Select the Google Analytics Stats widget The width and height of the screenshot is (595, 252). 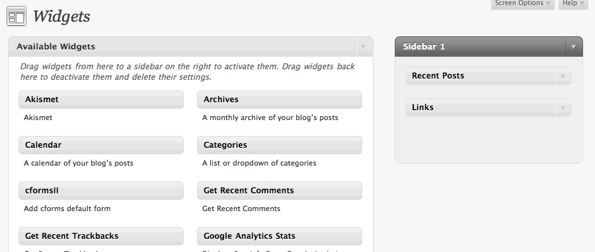tap(279, 236)
